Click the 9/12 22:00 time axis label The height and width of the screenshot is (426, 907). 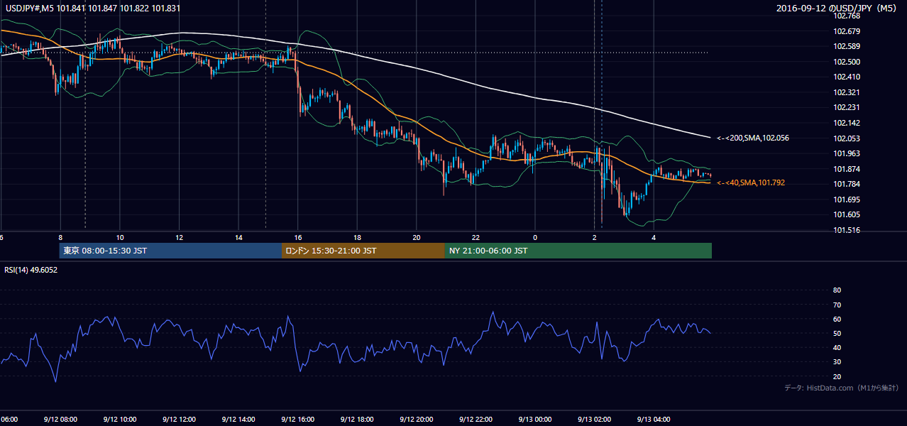point(476,419)
